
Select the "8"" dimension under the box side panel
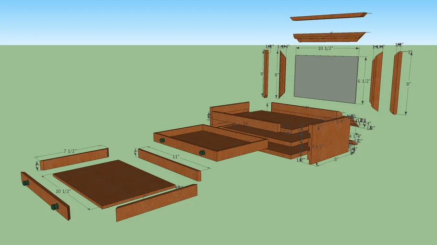point(336,159)
